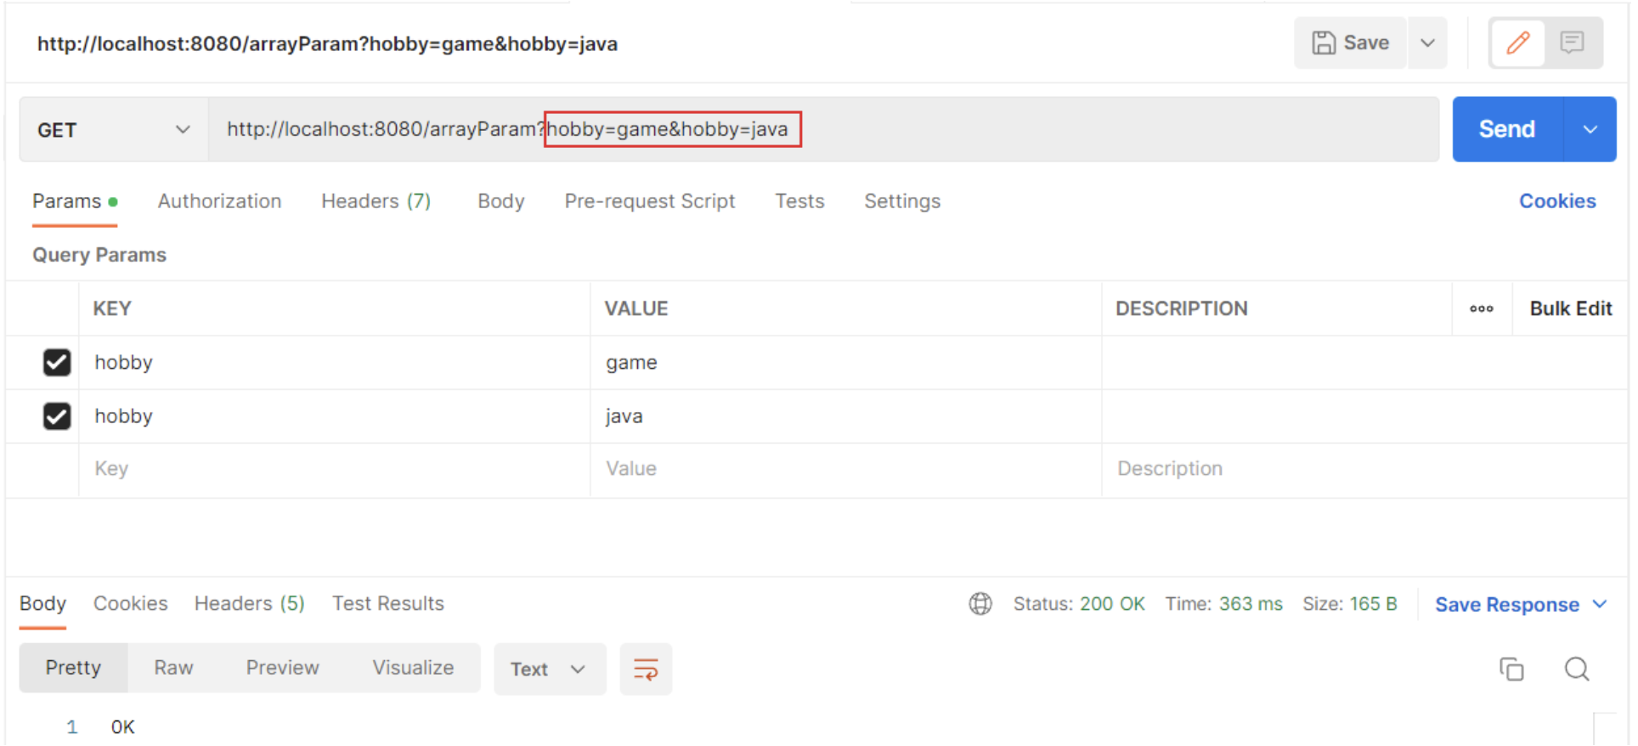1638x746 pixels.
Task: Switch to the Params tab
Action: pos(75,201)
